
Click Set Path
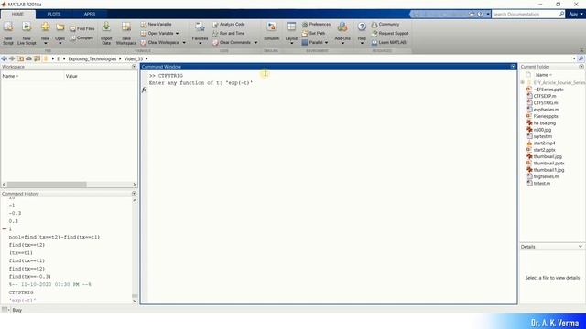[313, 33]
